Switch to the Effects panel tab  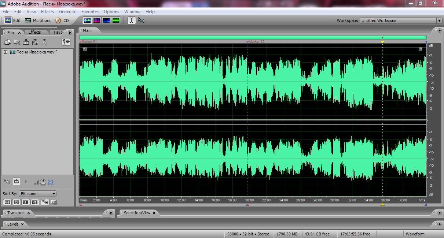[x=35, y=32]
